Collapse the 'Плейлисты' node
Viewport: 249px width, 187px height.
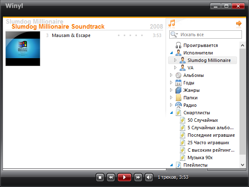coord(171,165)
